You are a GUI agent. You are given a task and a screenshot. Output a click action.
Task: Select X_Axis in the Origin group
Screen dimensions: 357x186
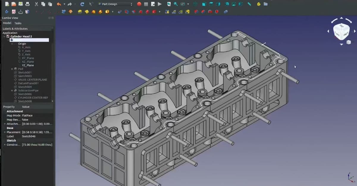26,47
